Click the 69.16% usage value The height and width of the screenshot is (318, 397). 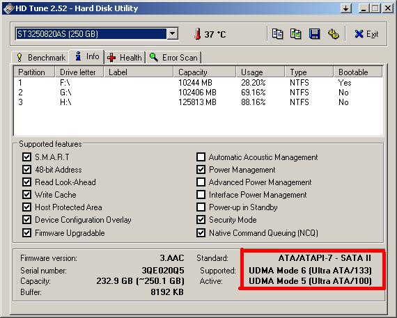coord(254,93)
